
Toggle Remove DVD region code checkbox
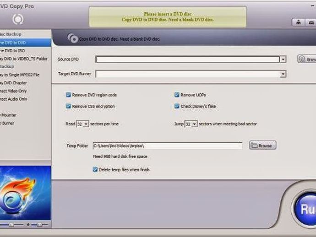(69, 95)
